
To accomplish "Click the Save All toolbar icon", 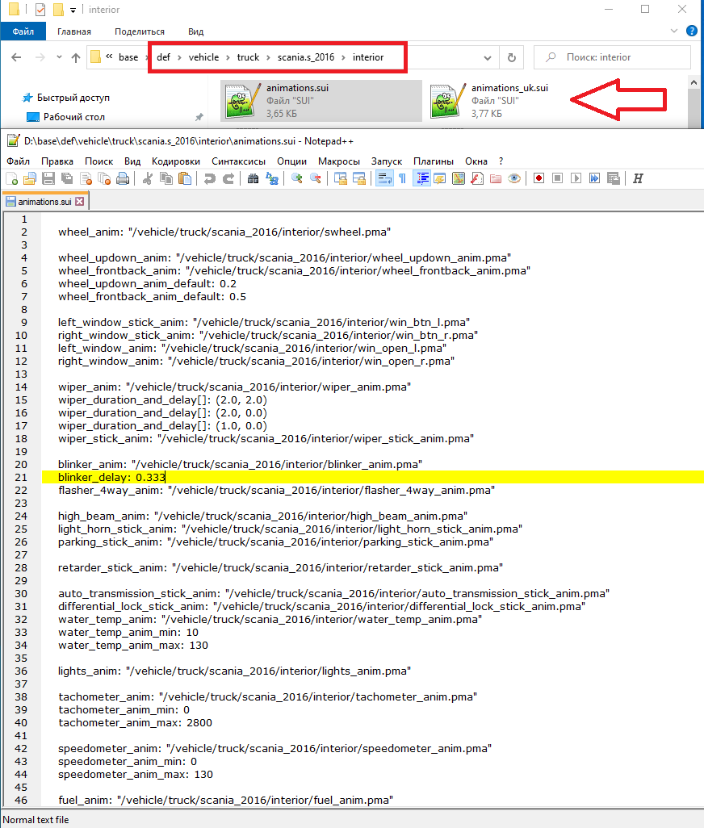I will point(67,178).
